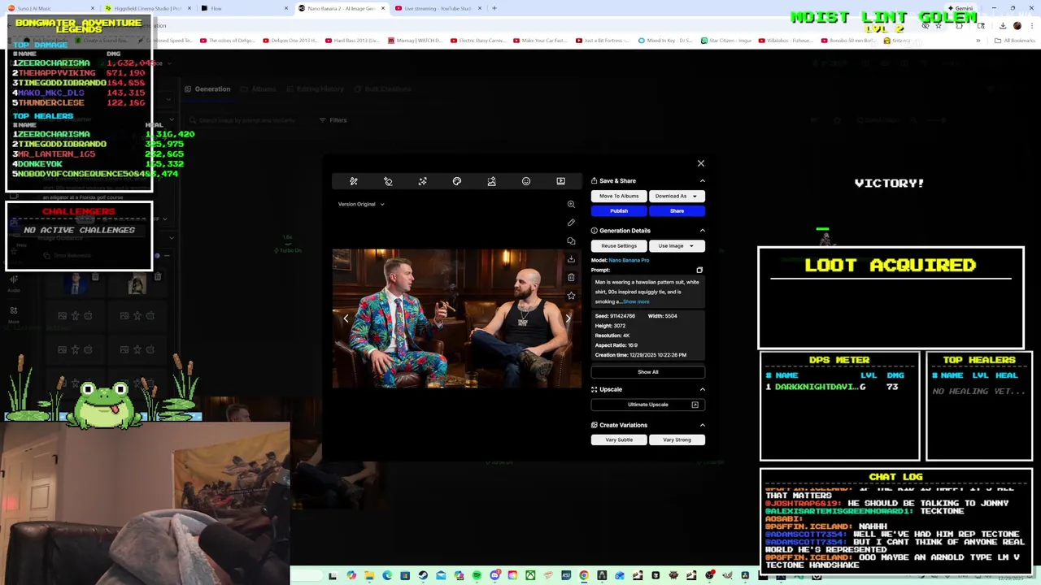Select the eraser inpaint tool
The height and width of the screenshot is (585, 1041).
[x=388, y=181]
